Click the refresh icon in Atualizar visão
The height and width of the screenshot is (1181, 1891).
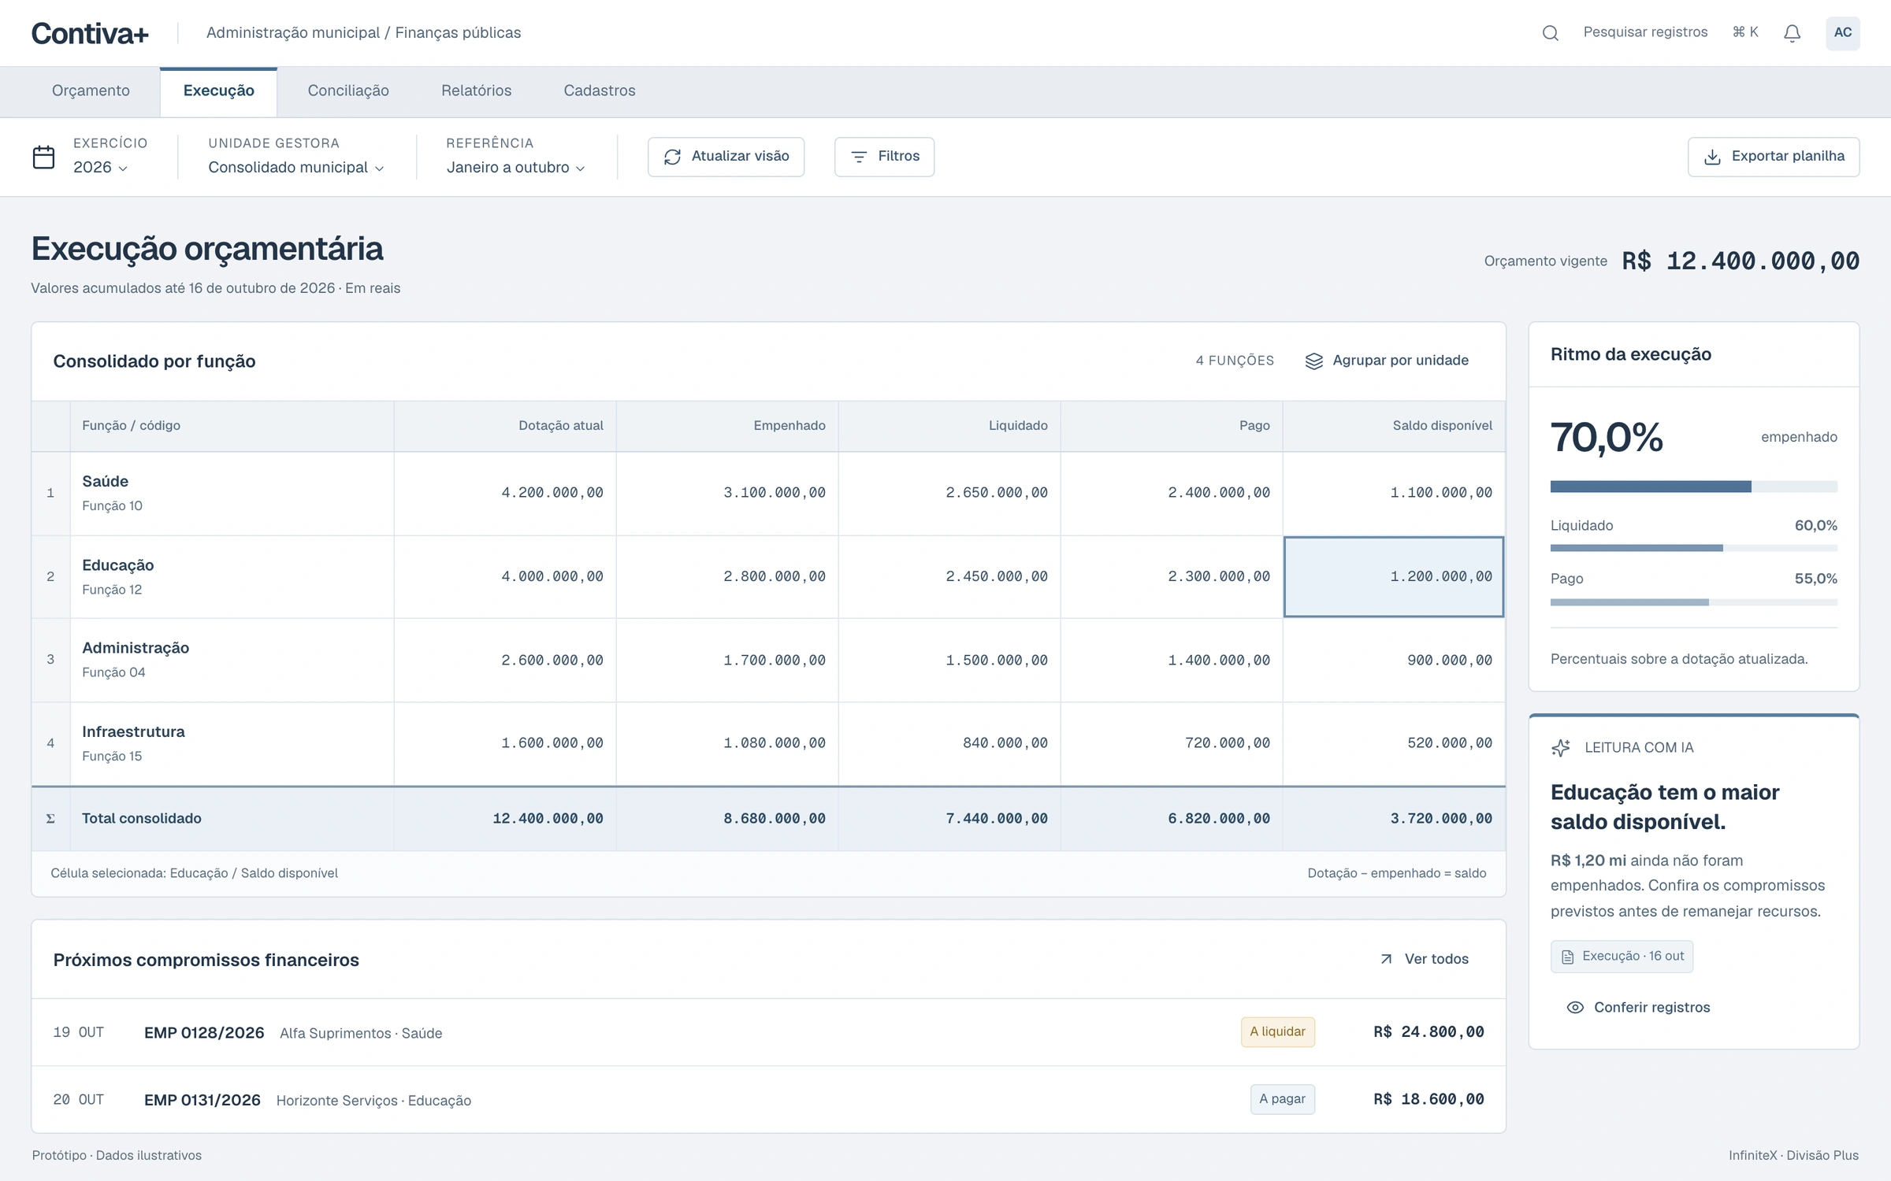coord(672,157)
